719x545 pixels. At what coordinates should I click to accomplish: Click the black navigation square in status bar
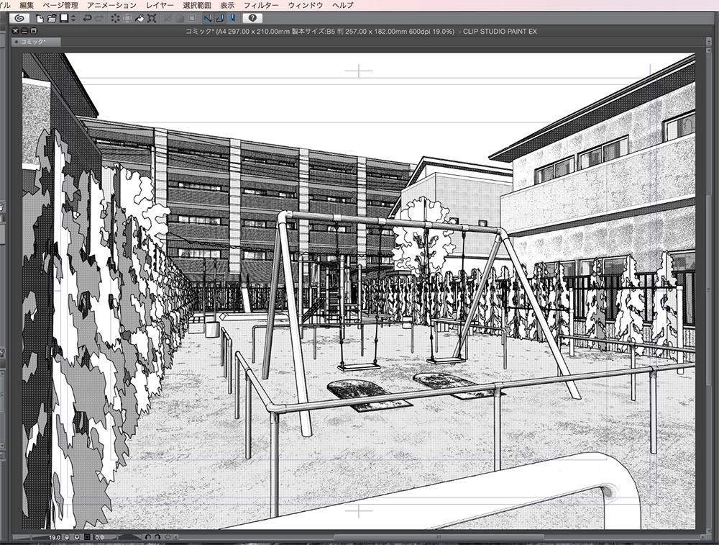coord(87,538)
